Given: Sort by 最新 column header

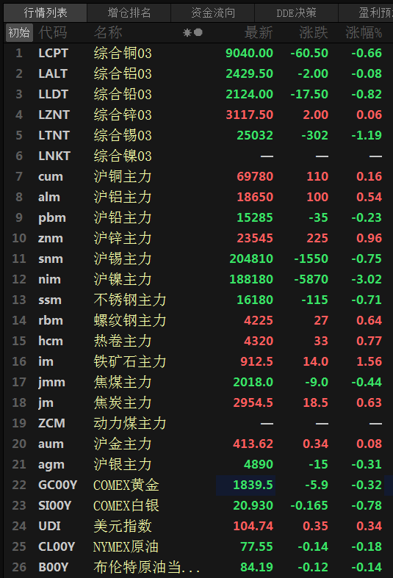Looking at the screenshot, I should (259, 33).
